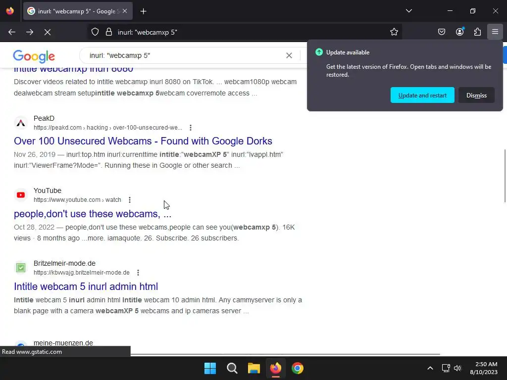This screenshot has width=507, height=380.
Task: Open options for the Britzelmeir-mode.de result
Action: pyautogui.click(x=138, y=273)
